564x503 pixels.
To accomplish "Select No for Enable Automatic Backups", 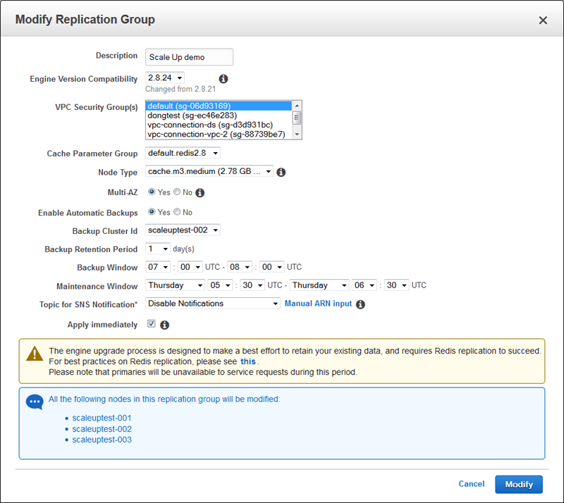I will [x=177, y=212].
